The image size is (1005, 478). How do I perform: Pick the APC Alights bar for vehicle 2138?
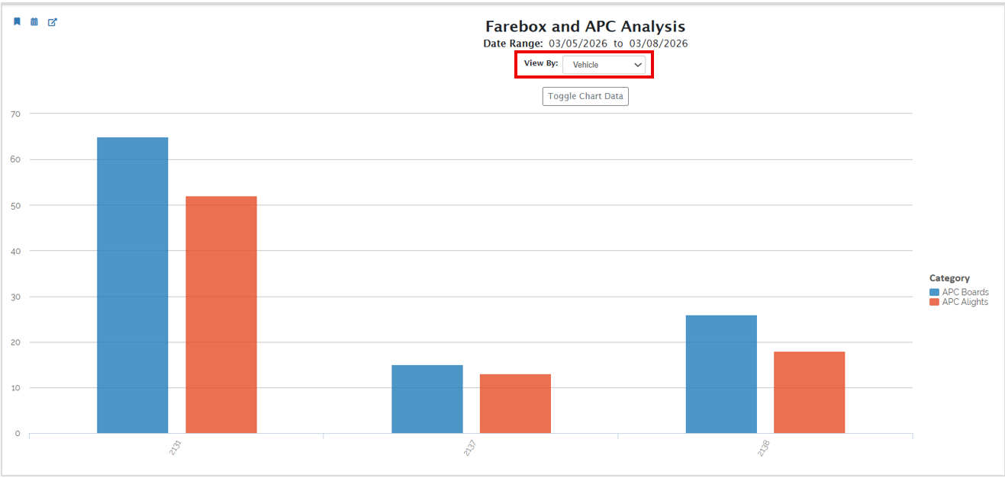[x=809, y=392]
